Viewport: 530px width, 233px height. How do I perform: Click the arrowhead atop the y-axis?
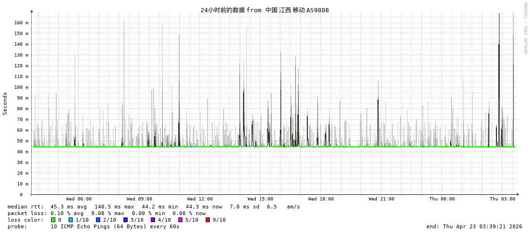[32, 11]
